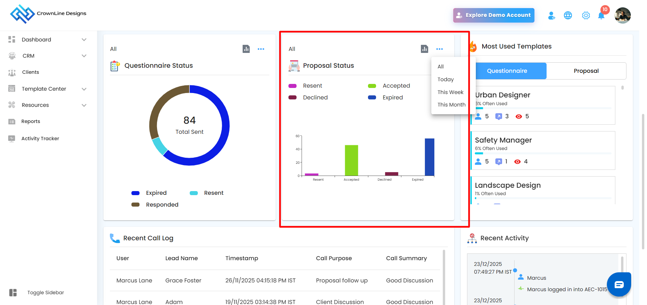
Task: Click Safety Manager usage progress bar
Action: pos(543,153)
